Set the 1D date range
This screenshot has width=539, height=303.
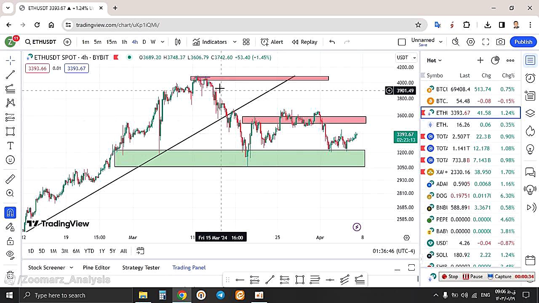click(x=31, y=251)
